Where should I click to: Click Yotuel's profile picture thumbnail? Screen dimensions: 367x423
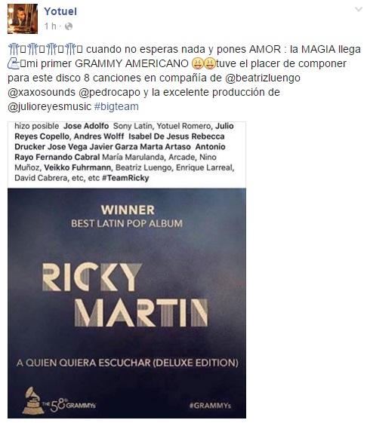(23, 19)
